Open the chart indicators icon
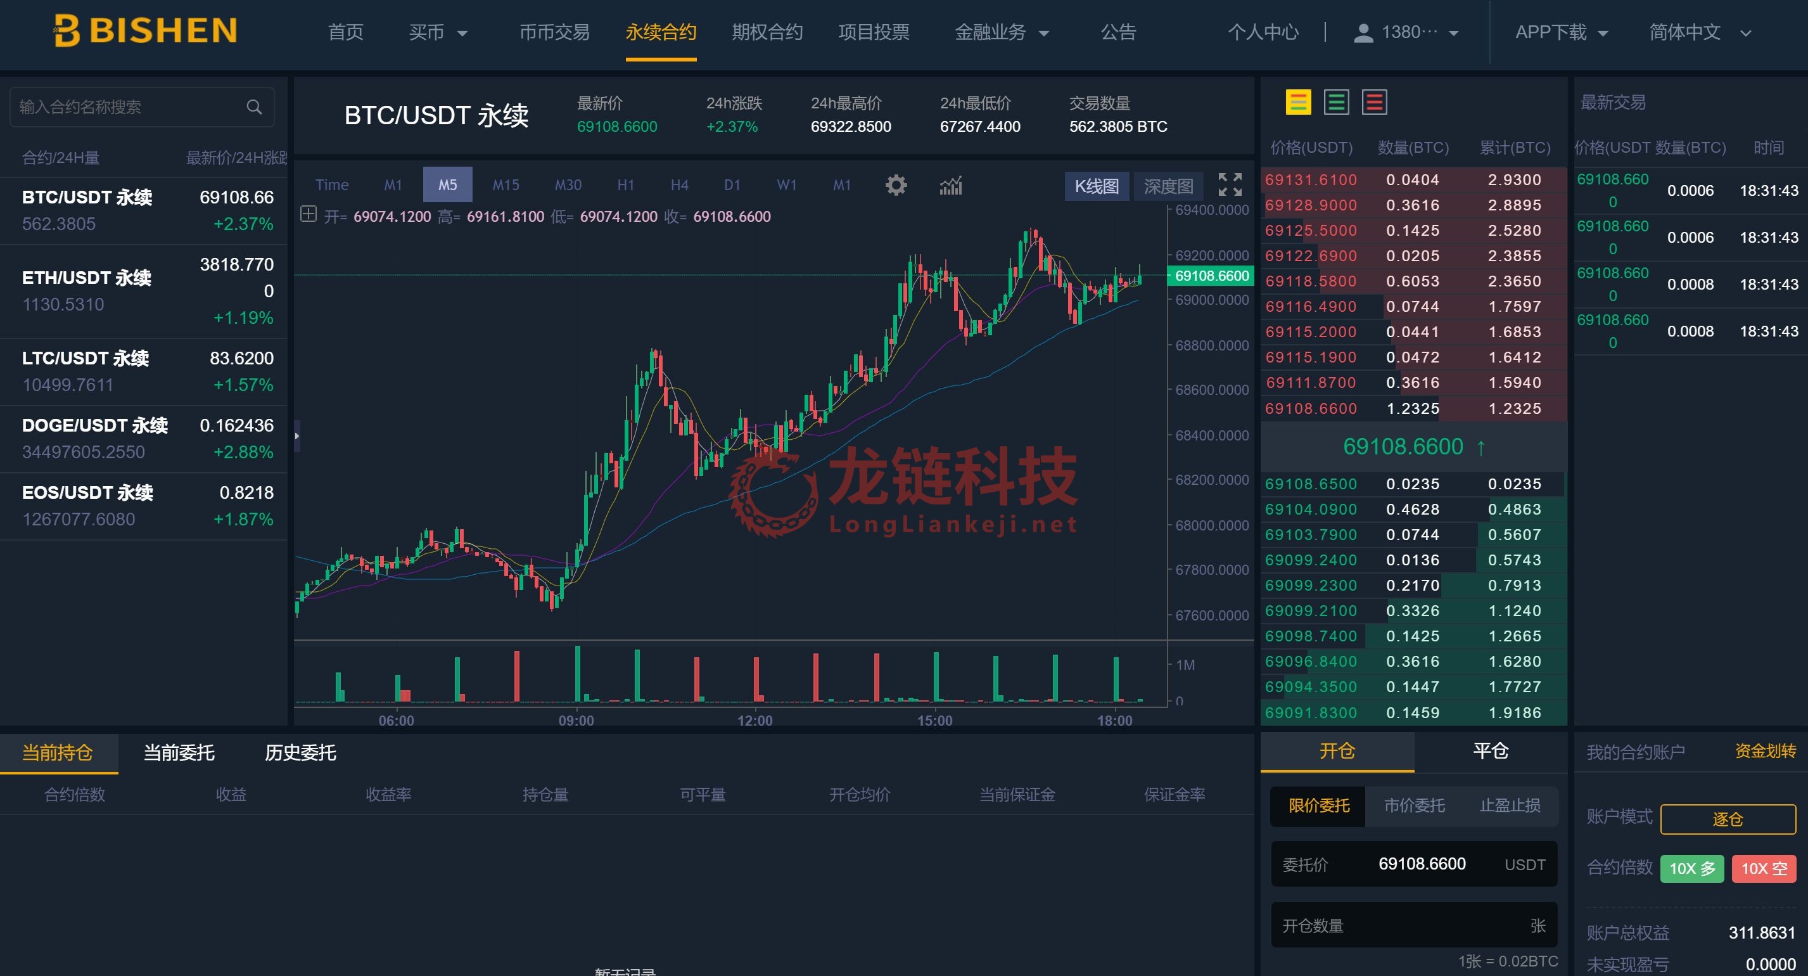This screenshot has width=1808, height=976. coord(950,185)
